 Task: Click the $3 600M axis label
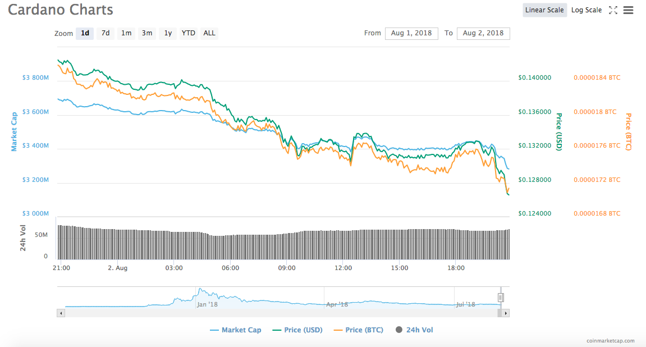[x=35, y=112]
